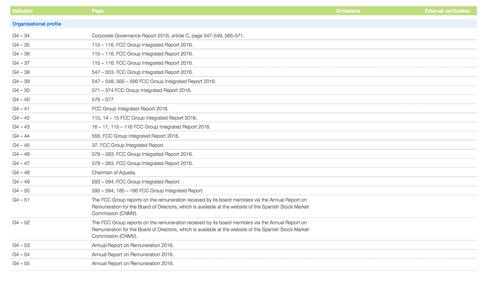Select indicator cell G4 – 50
The height and width of the screenshot is (283, 488).
tap(21, 191)
